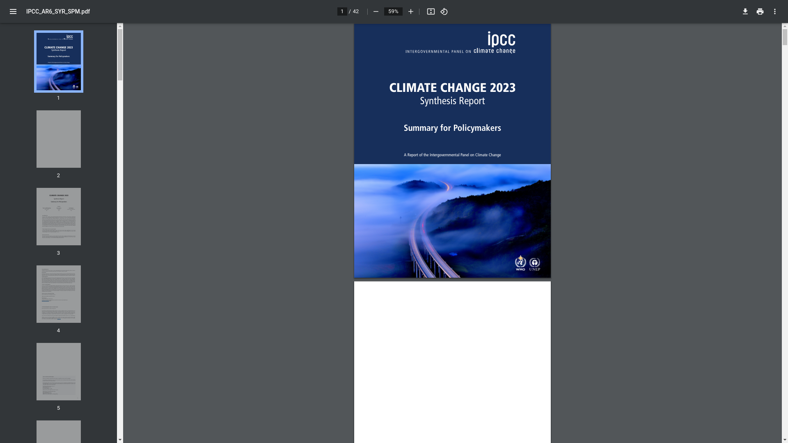Viewport: 788px width, 443px height.
Task: Click the fit to page icon
Action: point(431,11)
